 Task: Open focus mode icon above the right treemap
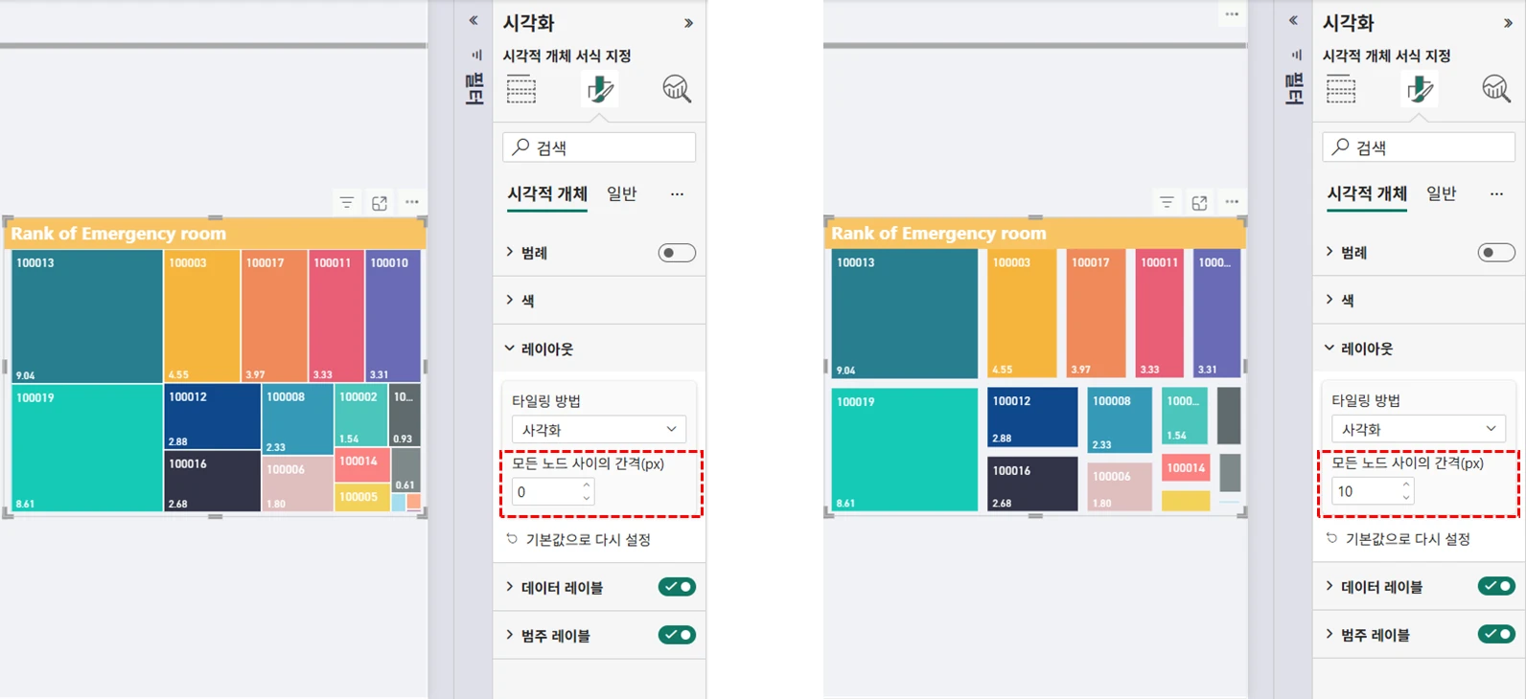tap(1199, 203)
